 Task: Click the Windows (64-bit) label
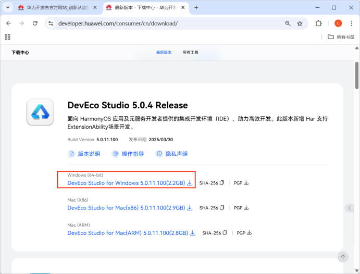click(85, 175)
